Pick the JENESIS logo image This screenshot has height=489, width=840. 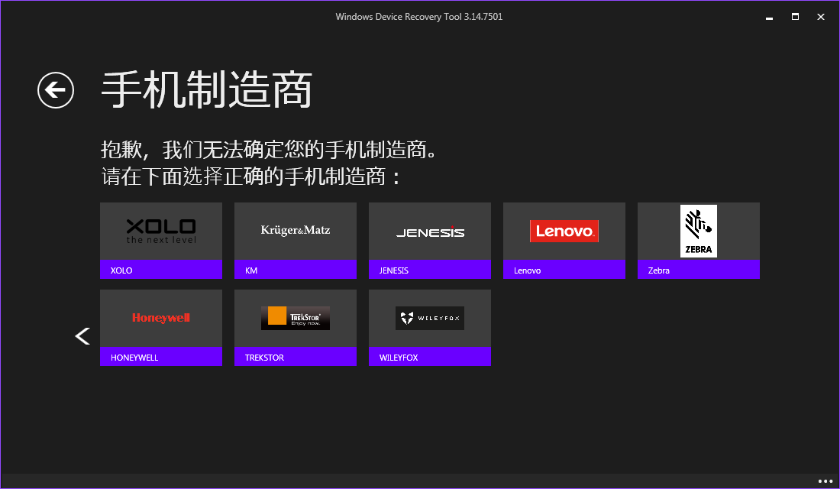coord(430,232)
